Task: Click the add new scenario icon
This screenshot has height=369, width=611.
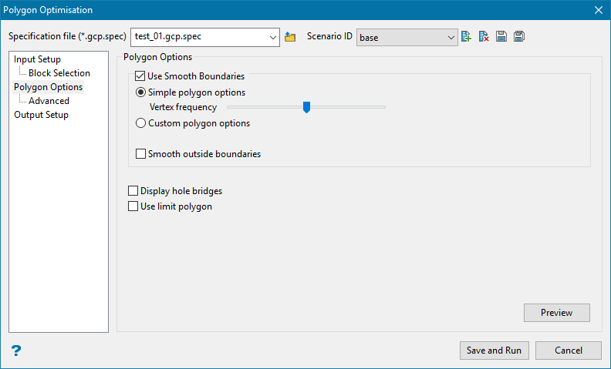Action: [466, 37]
